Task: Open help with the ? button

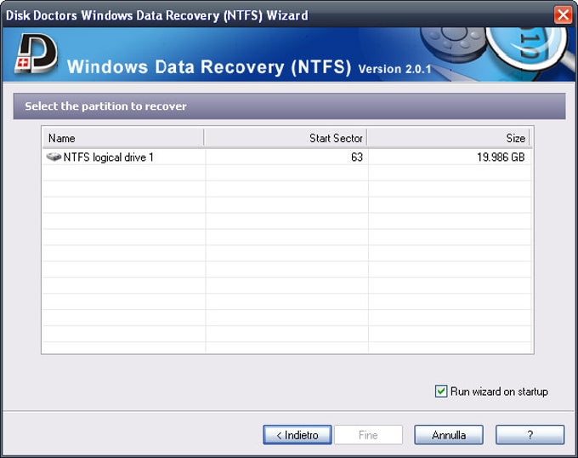Action: [530, 435]
